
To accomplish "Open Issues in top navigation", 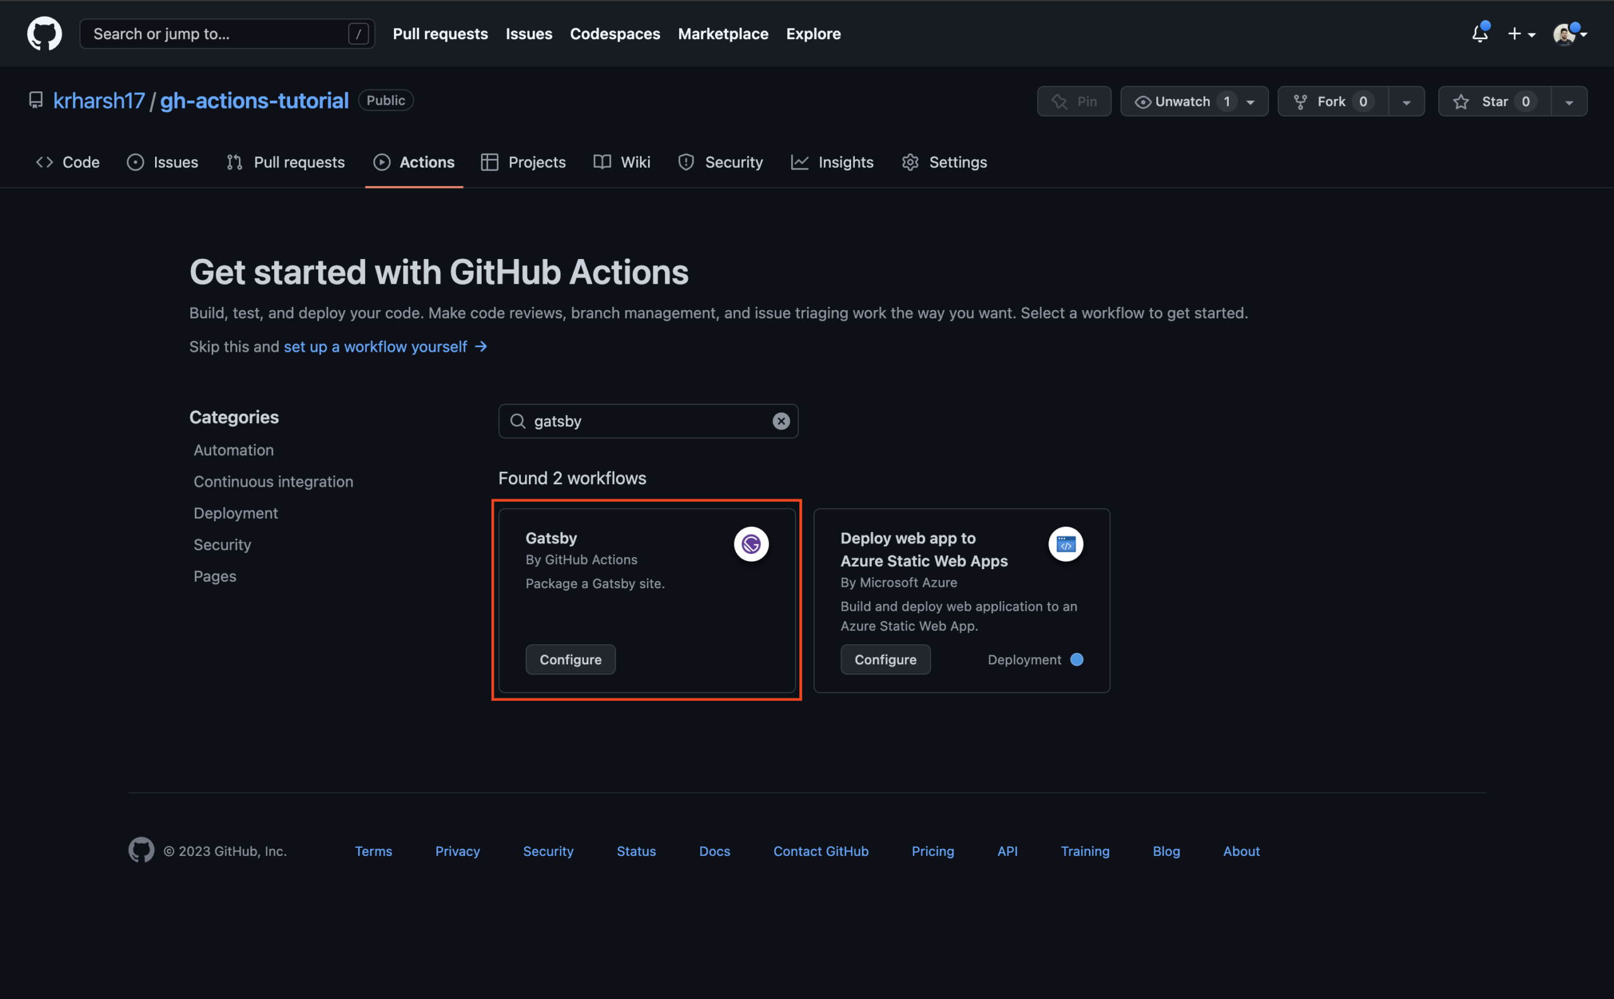I will 529,33.
